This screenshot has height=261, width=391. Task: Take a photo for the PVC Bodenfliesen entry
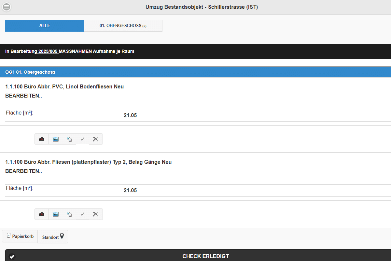tap(41, 139)
